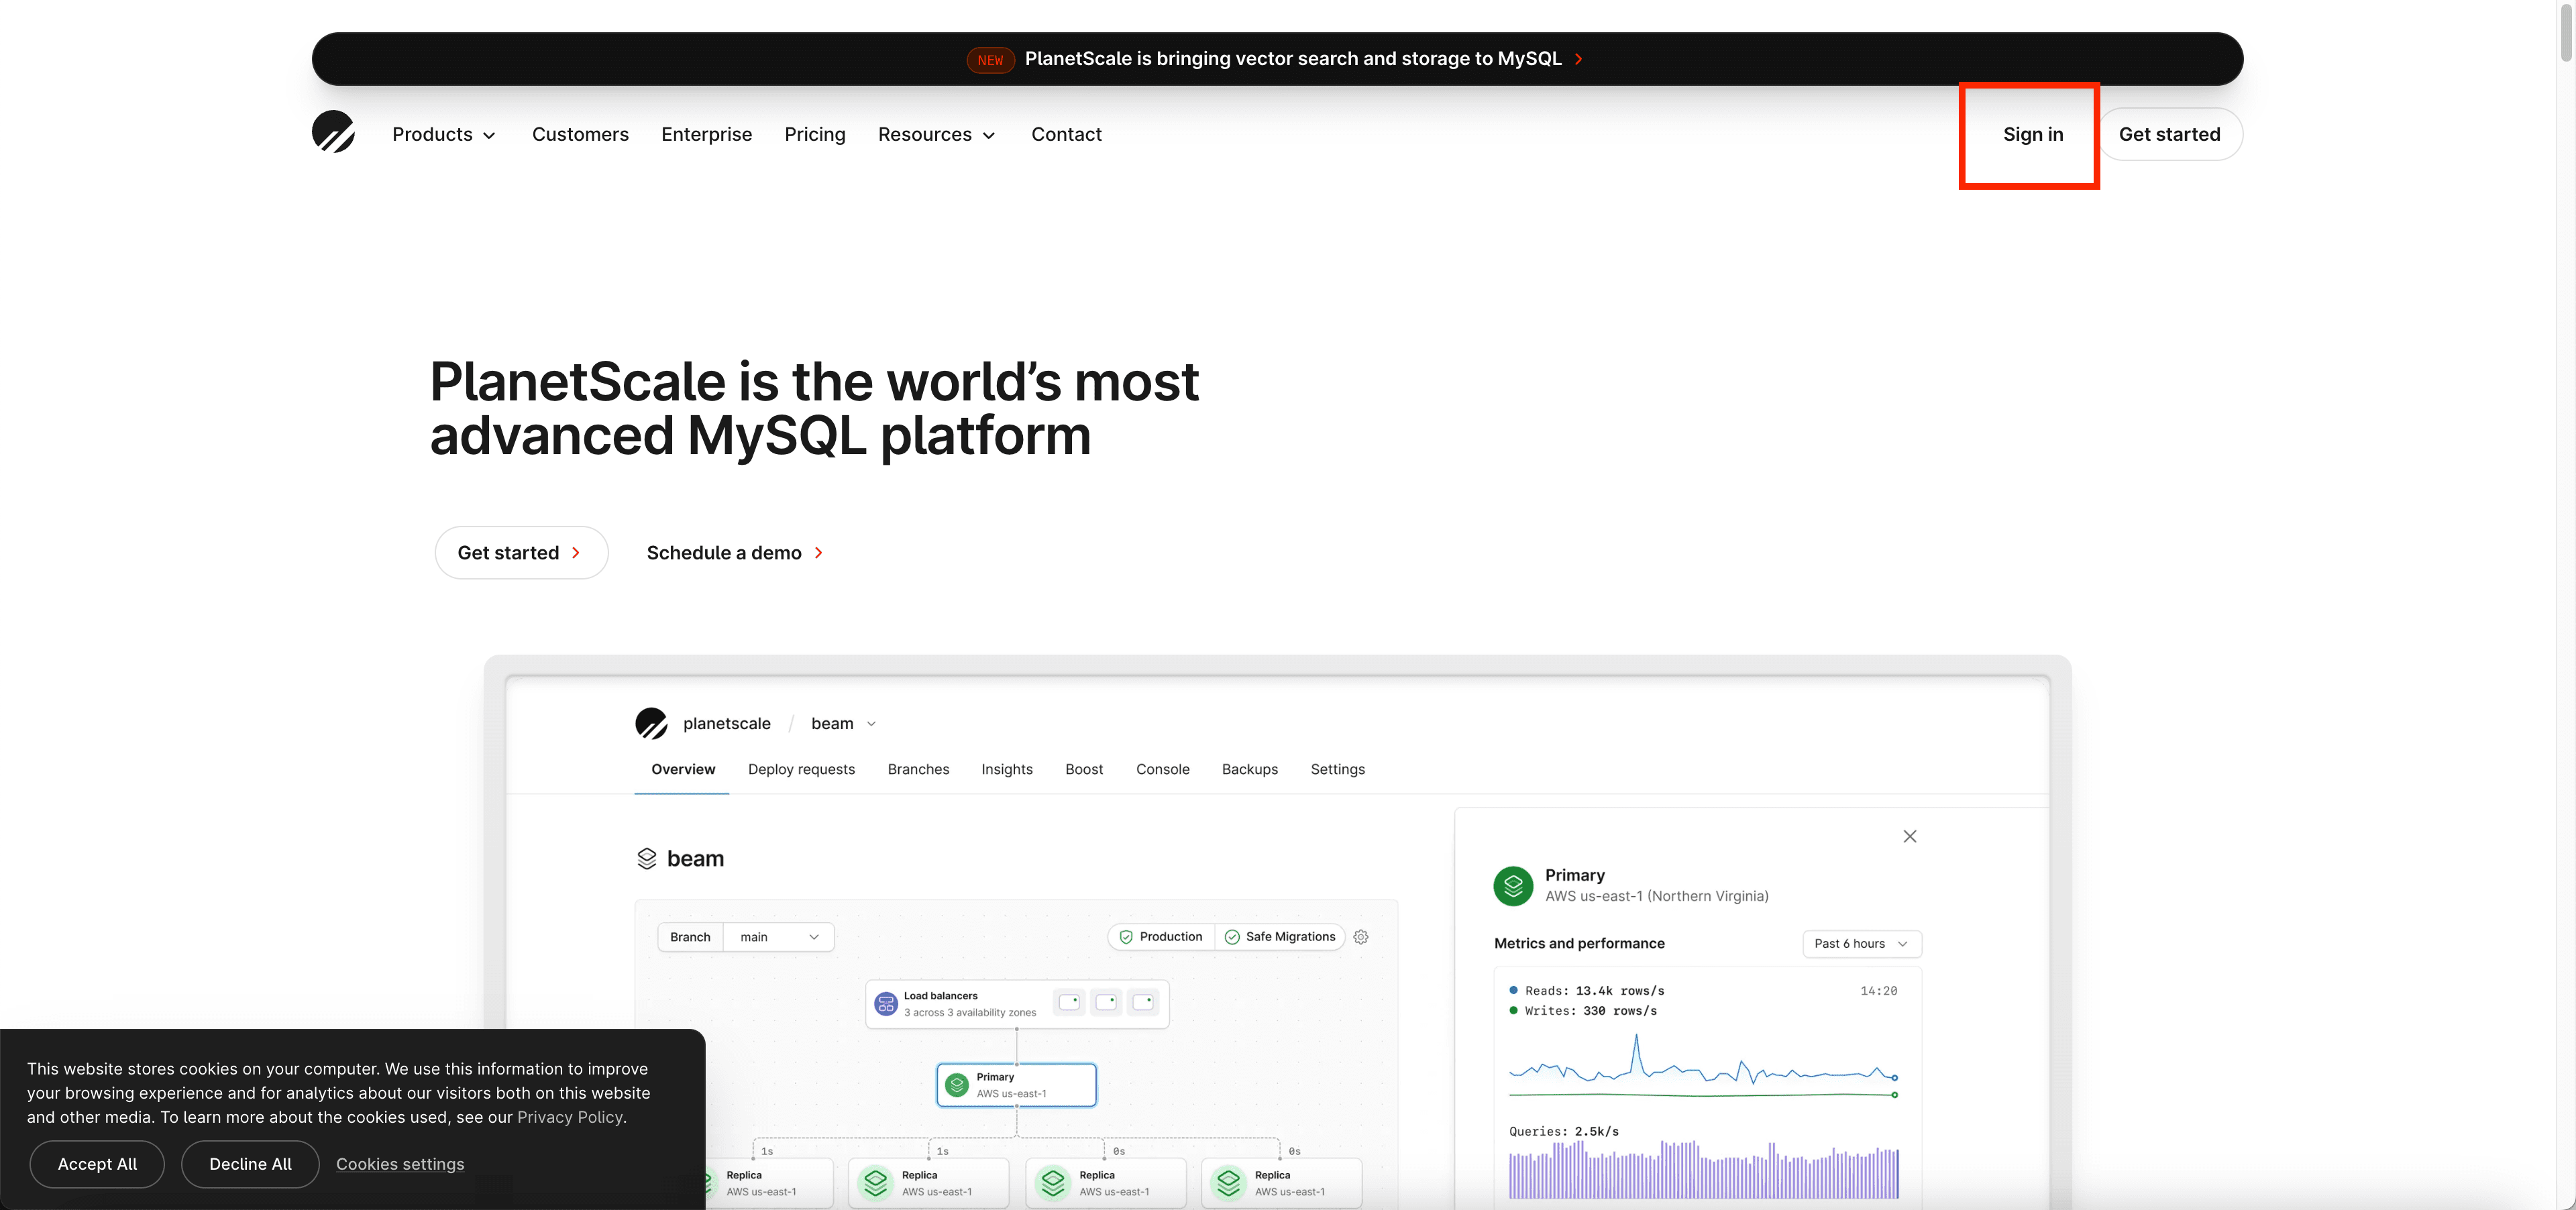Open the Past 6 hours dropdown
Image resolution: width=2576 pixels, height=1210 pixels.
pos(1860,943)
